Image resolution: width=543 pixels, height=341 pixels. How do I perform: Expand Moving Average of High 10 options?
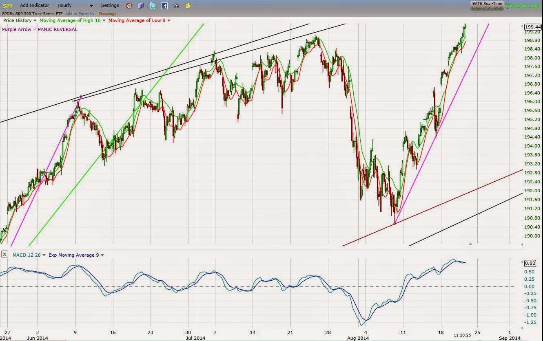point(104,20)
